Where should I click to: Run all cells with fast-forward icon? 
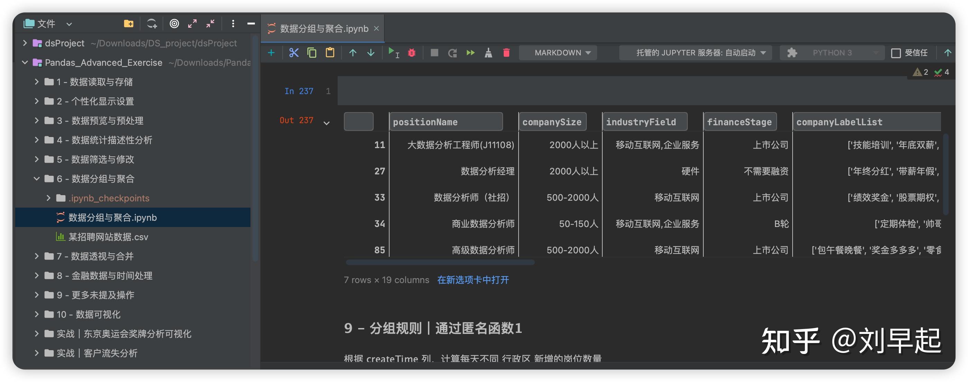tap(470, 53)
